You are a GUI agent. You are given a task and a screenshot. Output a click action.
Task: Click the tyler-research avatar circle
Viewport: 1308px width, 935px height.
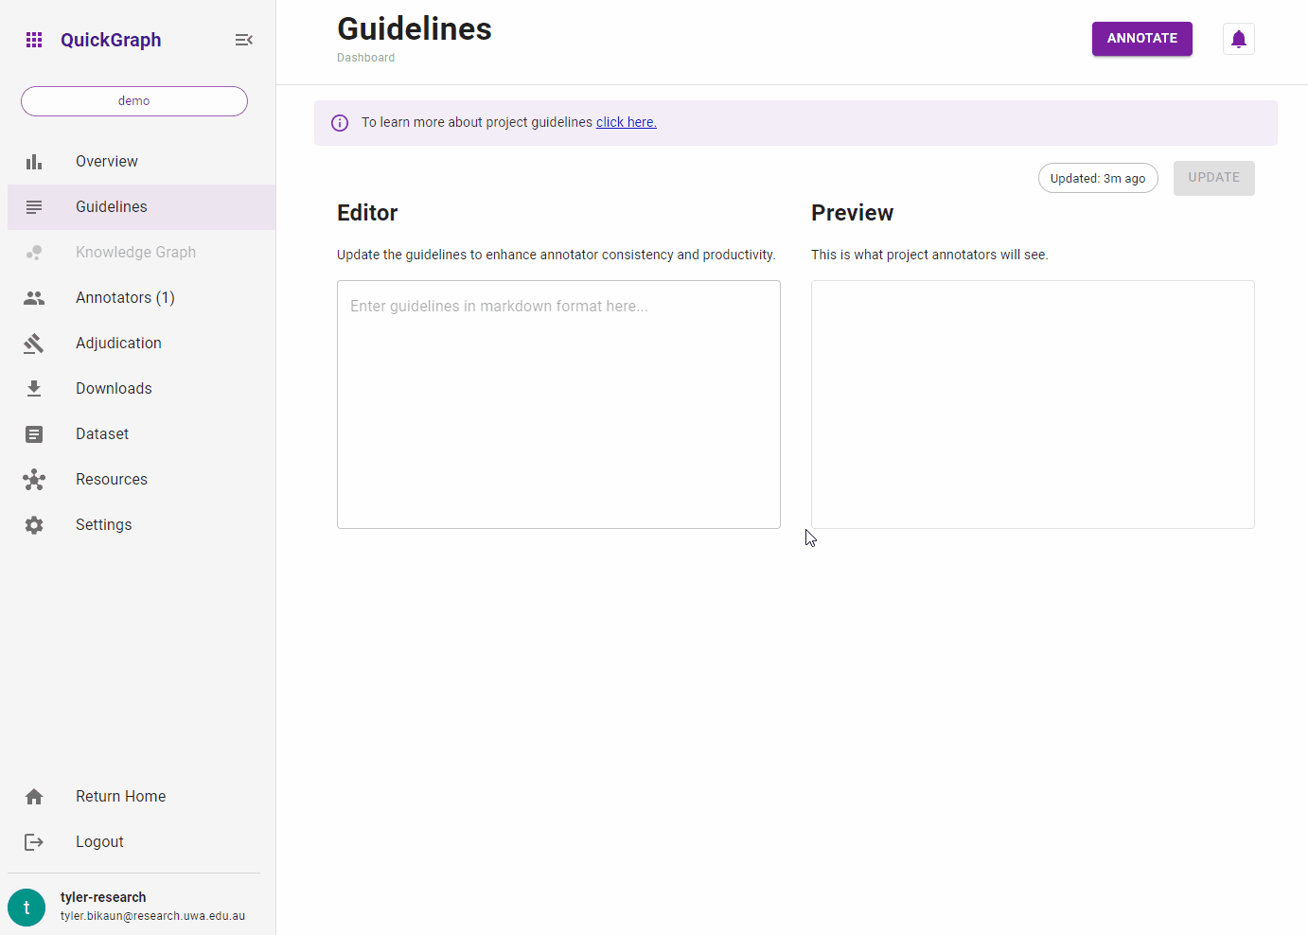point(26,907)
